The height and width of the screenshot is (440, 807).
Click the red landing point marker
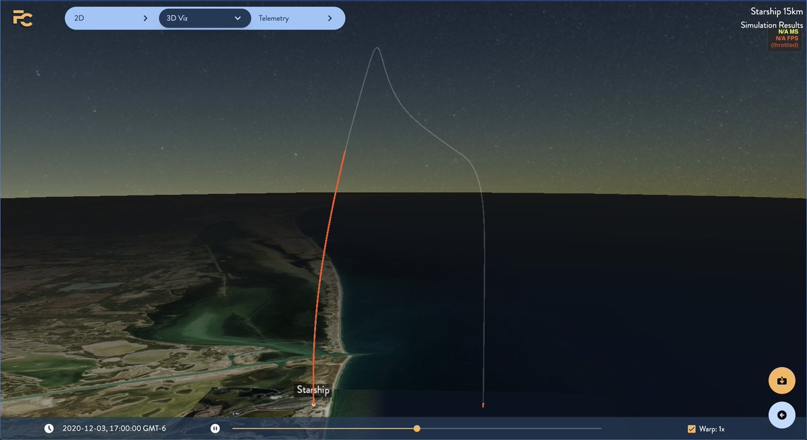click(x=483, y=405)
